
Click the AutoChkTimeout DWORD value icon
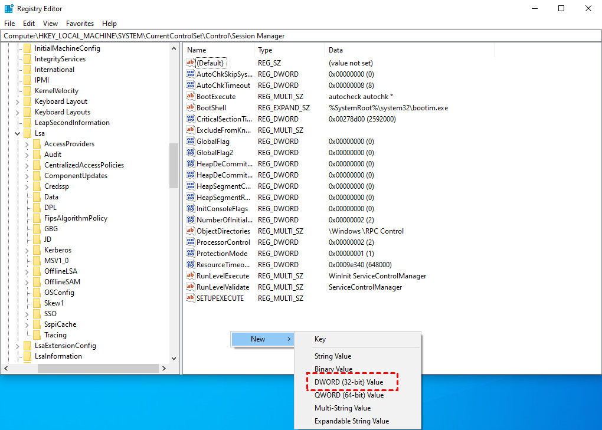[191, 86]
